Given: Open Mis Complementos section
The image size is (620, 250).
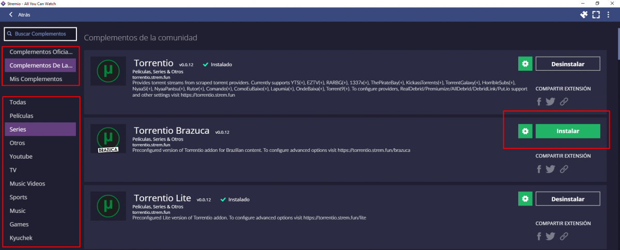Looking at the screenshot, I should click(40, 79).
